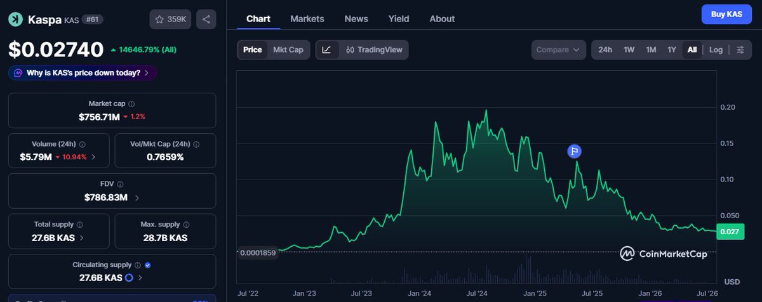Click the verified checkmark beside Circulating supply

point(148,265)
